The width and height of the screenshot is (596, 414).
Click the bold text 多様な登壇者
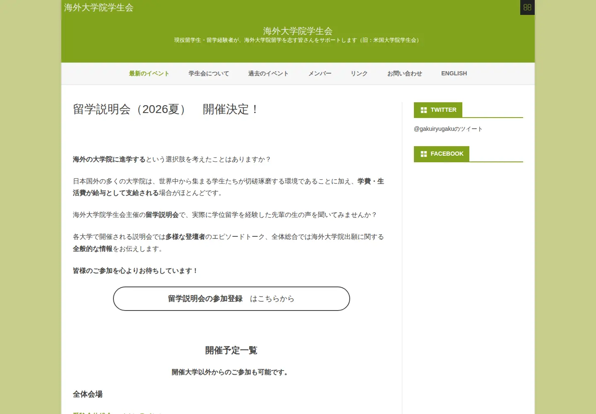click(185, 237)
